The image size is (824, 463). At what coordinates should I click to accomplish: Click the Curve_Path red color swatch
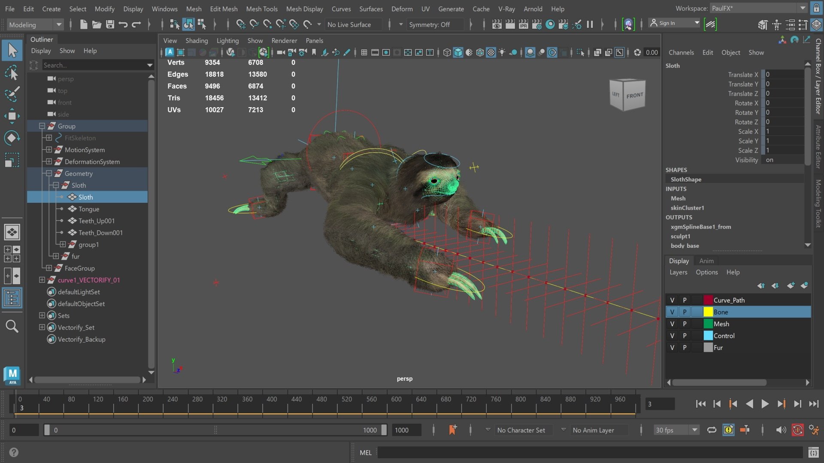pyautogui.click(x=708, y=300)
